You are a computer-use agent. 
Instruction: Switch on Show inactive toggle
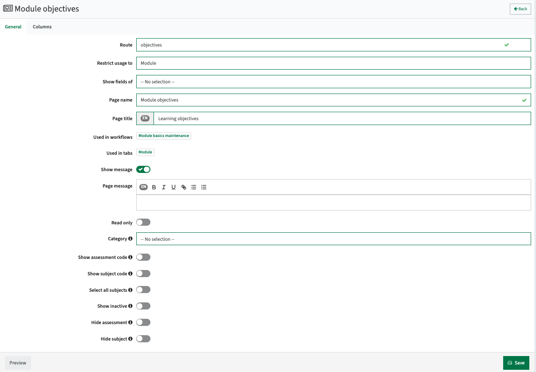pos(143,306)
